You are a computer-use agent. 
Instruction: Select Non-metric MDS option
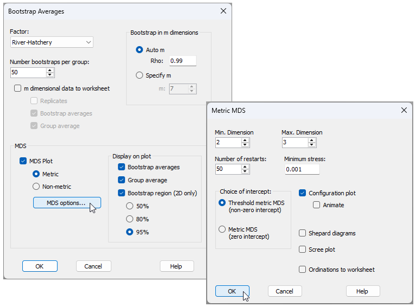pos(36,187)
